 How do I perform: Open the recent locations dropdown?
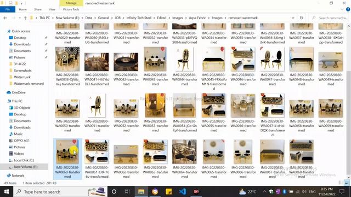click(20, 18)
